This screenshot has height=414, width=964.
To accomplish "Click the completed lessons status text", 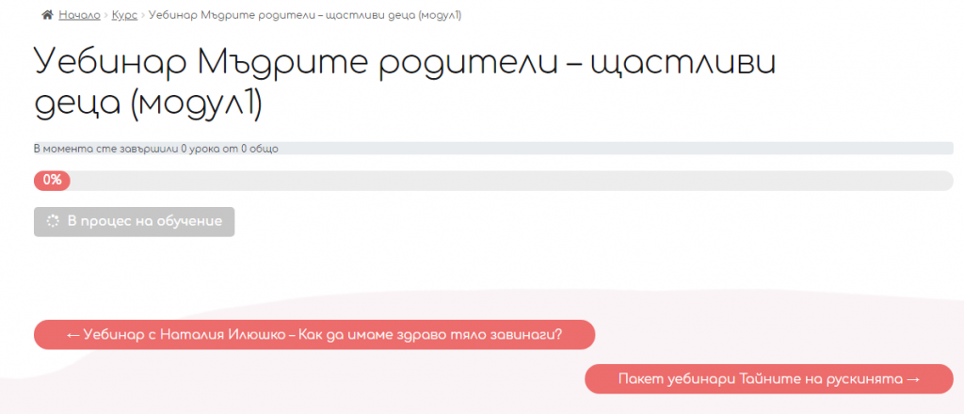I will 156,149.
